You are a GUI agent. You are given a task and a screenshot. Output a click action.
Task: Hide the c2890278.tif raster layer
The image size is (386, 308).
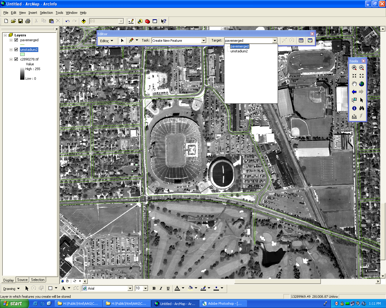coord(16,59)
